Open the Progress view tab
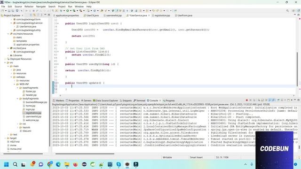This screenshot has width=301, height=169. (168, 100)
